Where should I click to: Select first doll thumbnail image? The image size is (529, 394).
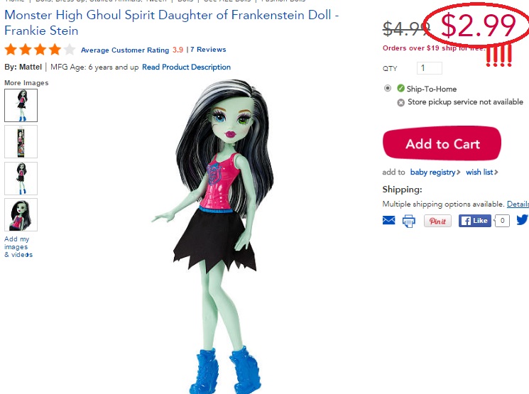tap(21, 105)
